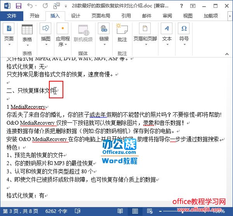Click the line 4、即使文件已被损坏或软件故障
Image resolution: width=233 pixels, height=216 pixels.
[x=81, y=179]
